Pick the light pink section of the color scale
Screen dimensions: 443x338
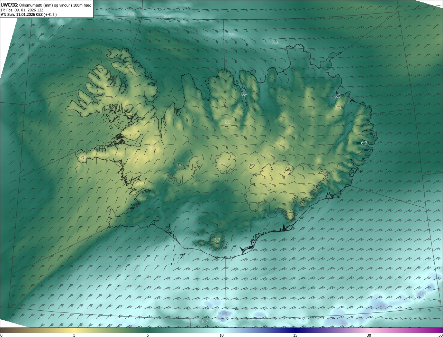point(369,330)
